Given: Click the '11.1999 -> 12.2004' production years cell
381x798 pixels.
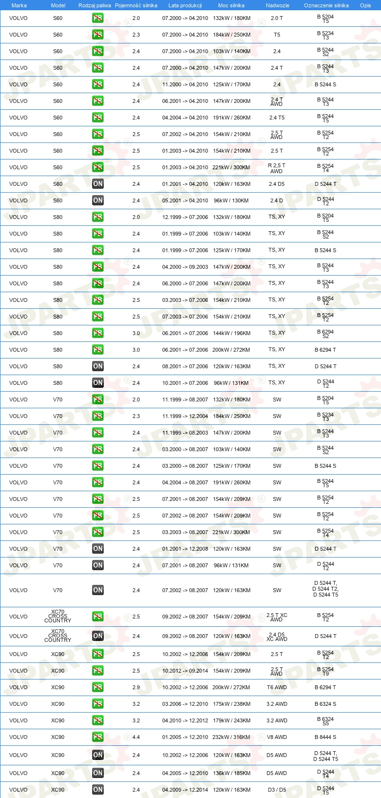Looking at the screenshot, I should pyautogui.click(x=185, y=416).
